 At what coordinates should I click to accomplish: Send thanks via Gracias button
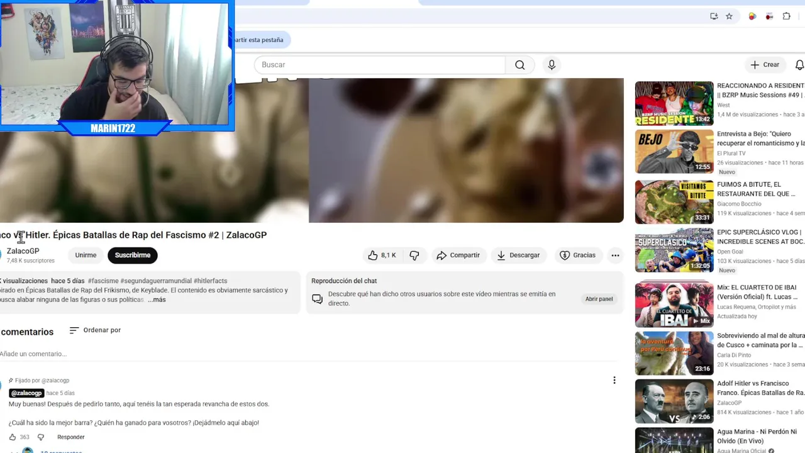[x=577, y=255]
